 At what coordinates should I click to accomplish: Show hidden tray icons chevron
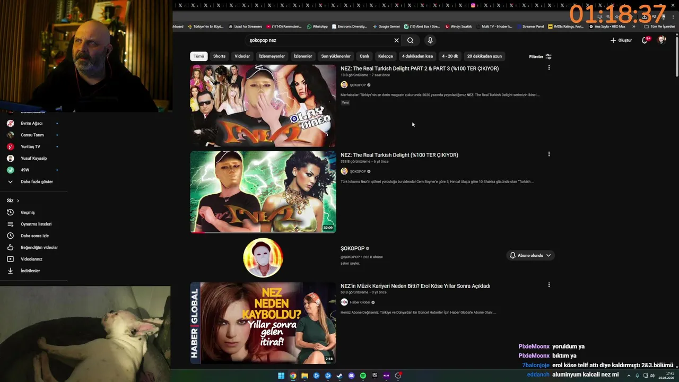pyautogui.click(x=628, y=376)
